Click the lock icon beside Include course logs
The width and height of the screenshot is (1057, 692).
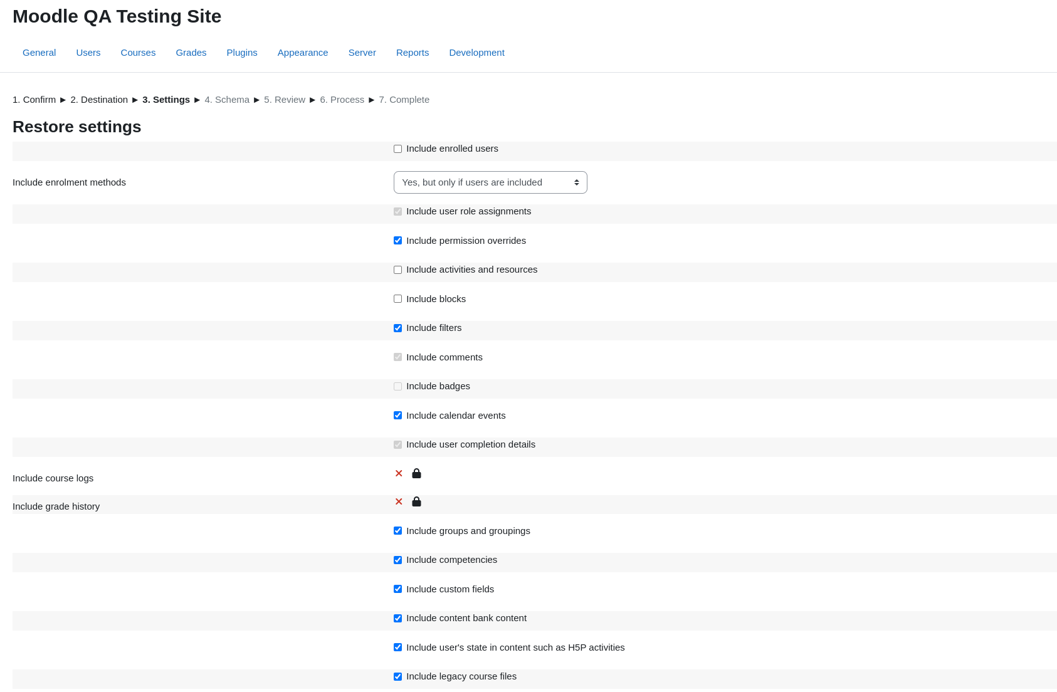pyautogui.click(x=416, y=473)
